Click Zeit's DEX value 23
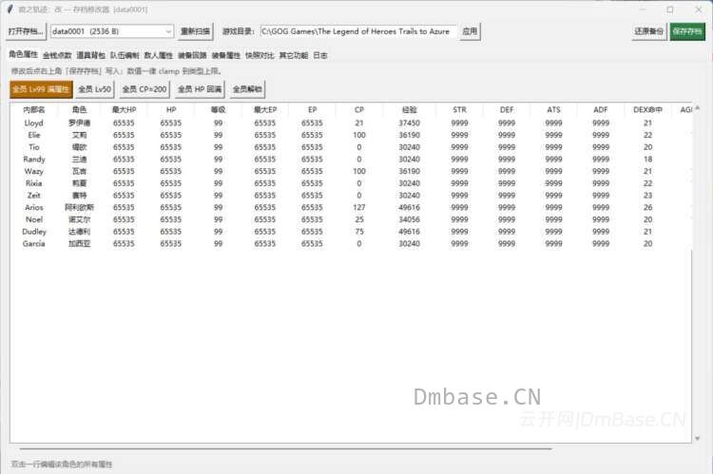The width and height of the screenshot is (713, 474). pos(647,196)
